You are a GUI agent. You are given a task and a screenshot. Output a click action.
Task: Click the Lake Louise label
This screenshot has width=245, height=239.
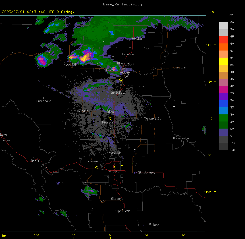pos(5,137)
